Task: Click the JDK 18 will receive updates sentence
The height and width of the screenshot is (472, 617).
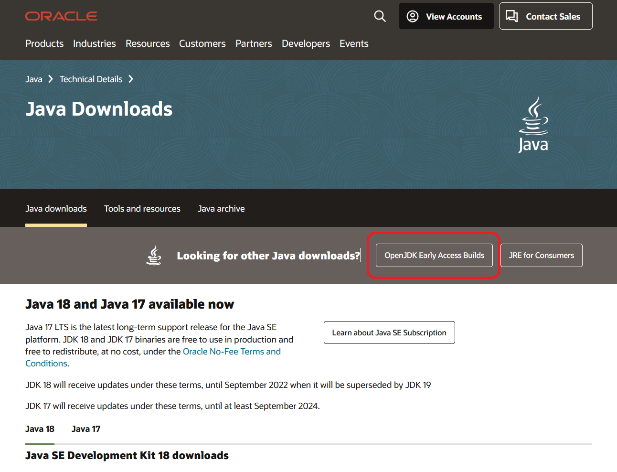Action: coord(228,385)
